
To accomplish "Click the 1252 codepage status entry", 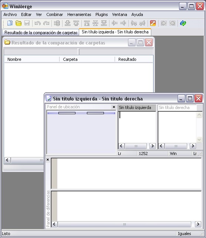I will (143, 153).
